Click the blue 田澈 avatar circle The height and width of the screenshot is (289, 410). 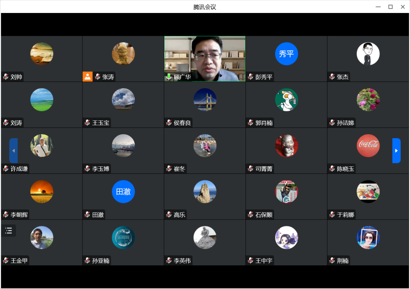[x=123, y=192]
